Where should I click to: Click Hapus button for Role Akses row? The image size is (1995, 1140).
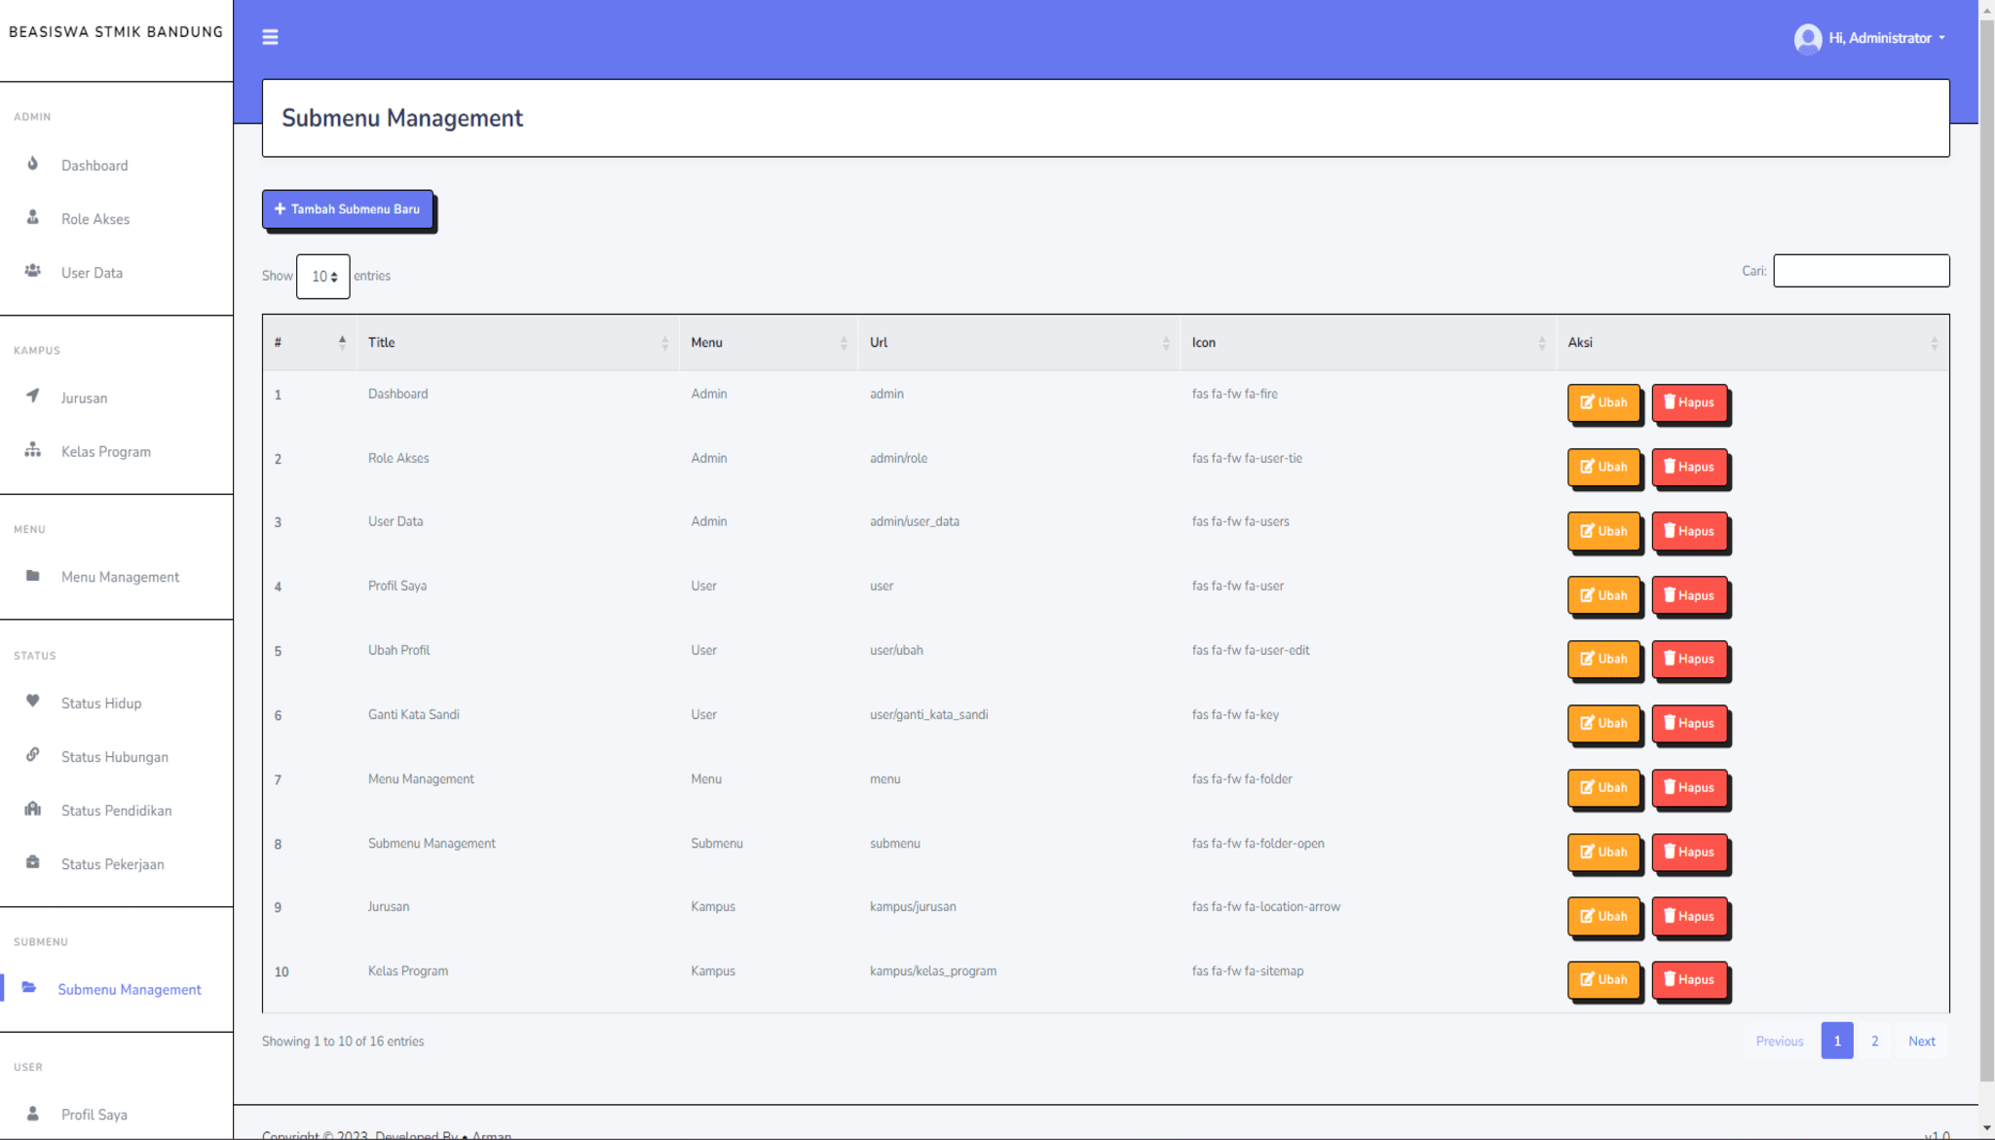pyautogui.click(x=1689, y=467)
